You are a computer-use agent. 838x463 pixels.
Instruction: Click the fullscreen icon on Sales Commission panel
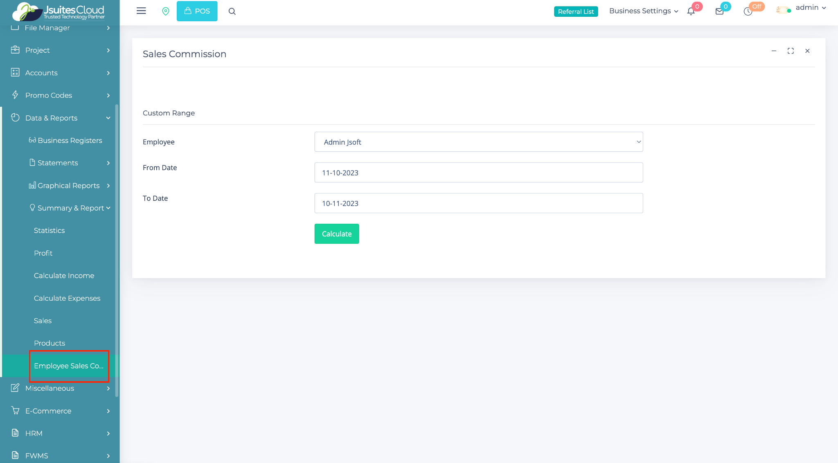pos(791,51)
